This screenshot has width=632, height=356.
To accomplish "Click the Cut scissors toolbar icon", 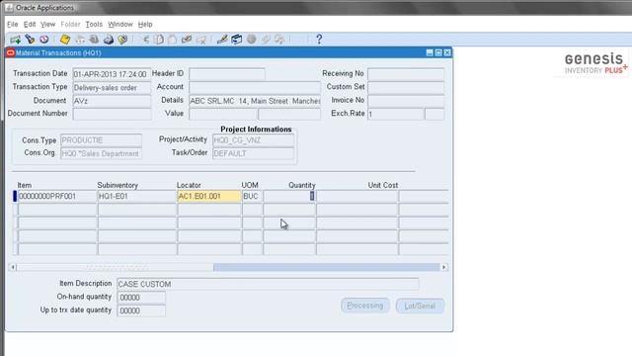I will (145, 40).
